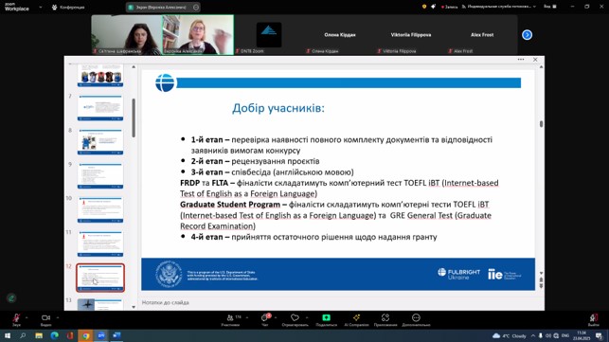Screen dimensions: 609x342
Task: Open the Zoom Workplace dropdown arrow
Action: (x=41, y=7)
